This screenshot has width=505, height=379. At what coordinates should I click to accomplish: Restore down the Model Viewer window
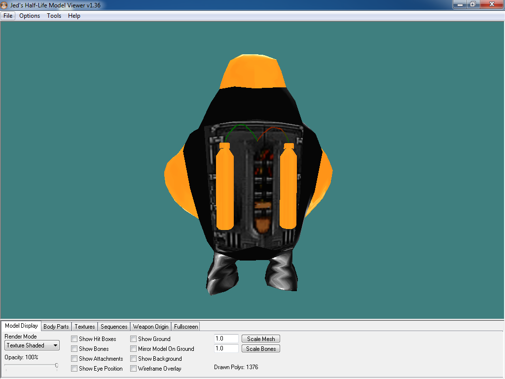473,4
